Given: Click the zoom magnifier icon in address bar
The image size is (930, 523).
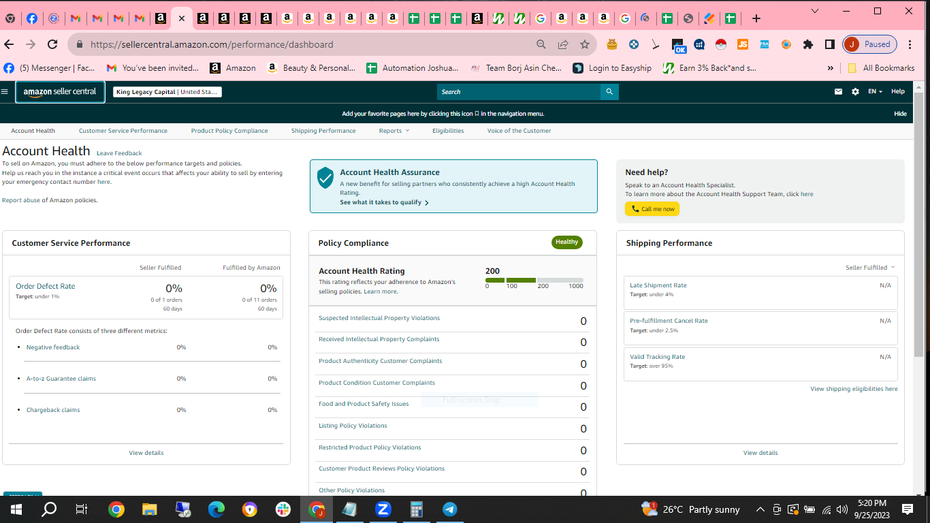Looking at the screenshot, I should [x=541, y=44].
